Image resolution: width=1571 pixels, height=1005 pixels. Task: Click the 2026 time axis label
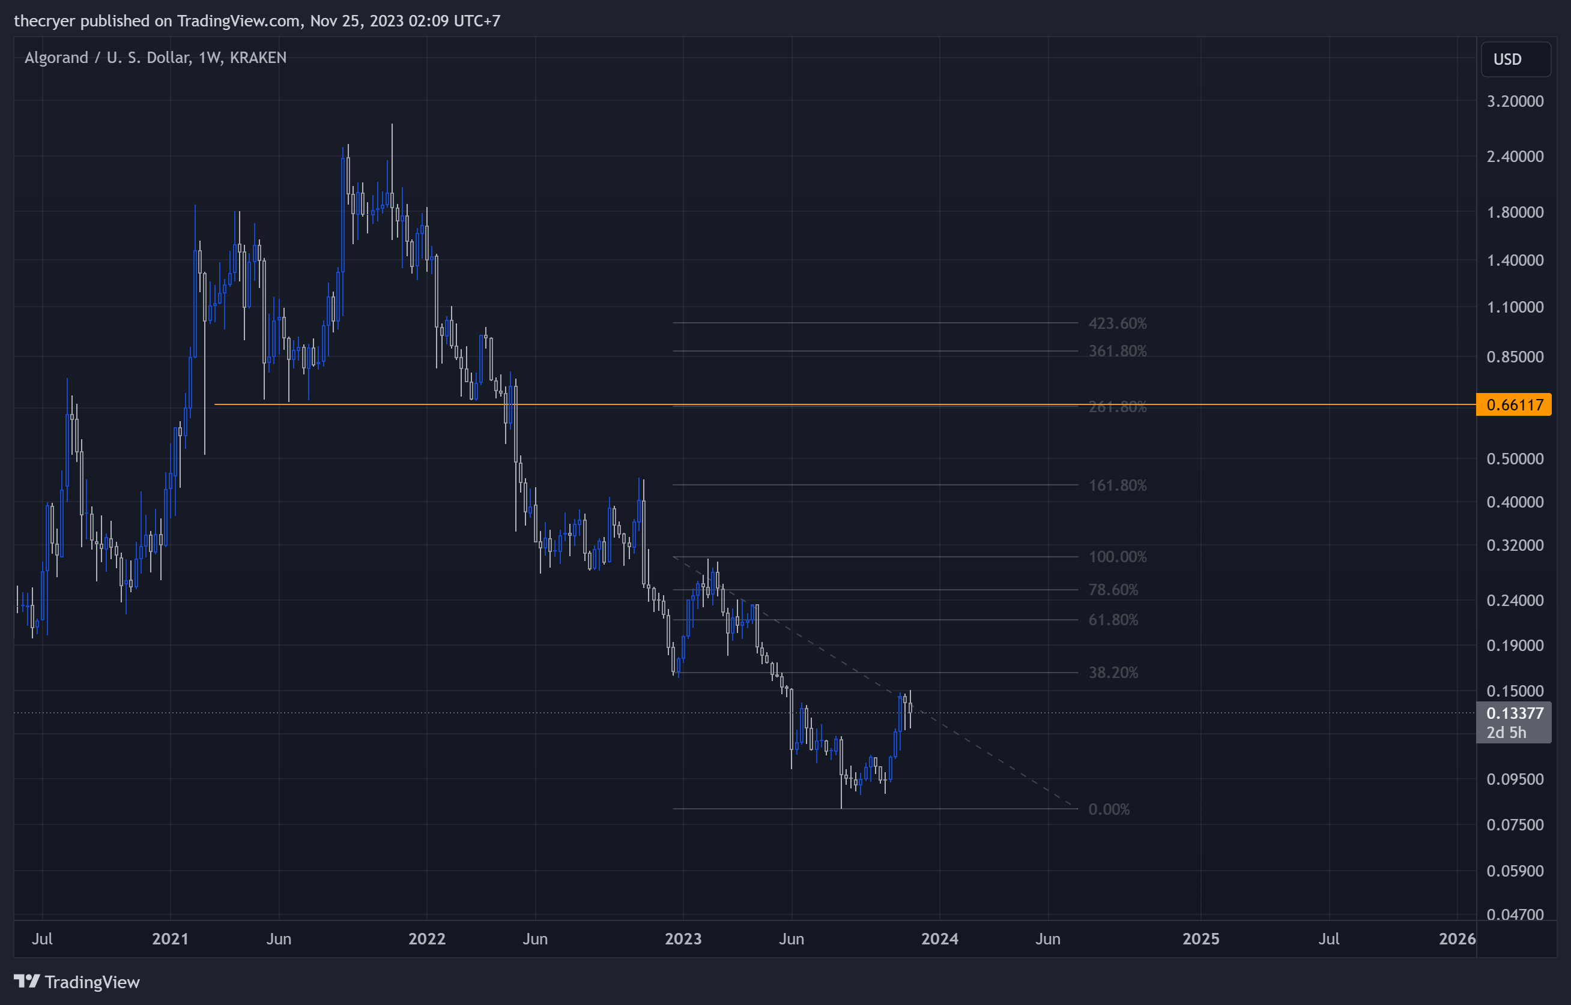[1457, 938]
